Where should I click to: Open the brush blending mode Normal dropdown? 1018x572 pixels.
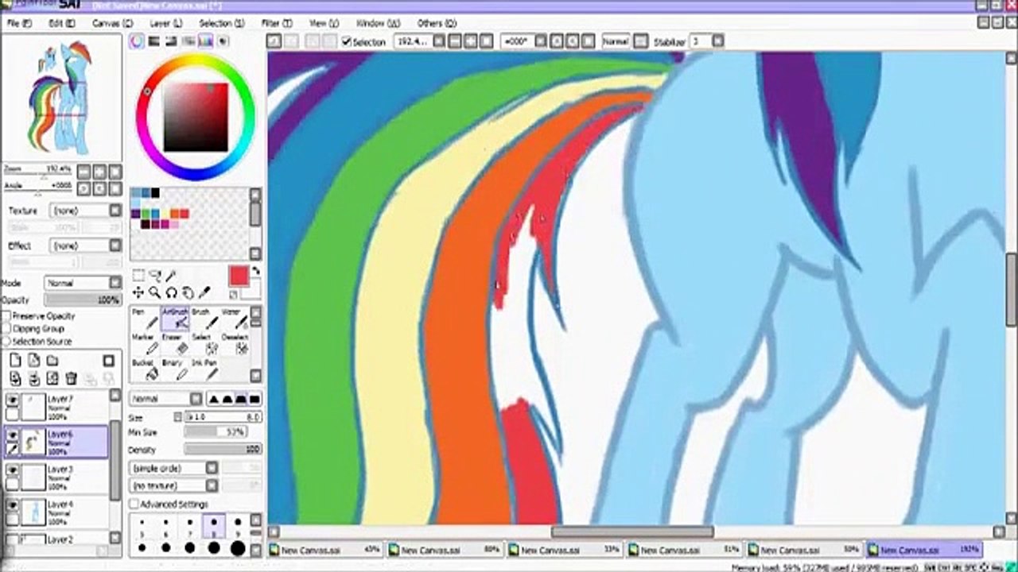coord(166,399)
